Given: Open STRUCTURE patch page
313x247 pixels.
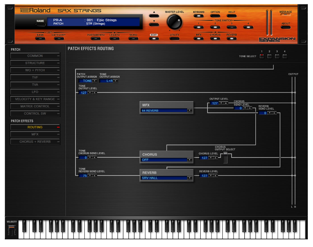Looking at the screenshot, I should 35,63.
